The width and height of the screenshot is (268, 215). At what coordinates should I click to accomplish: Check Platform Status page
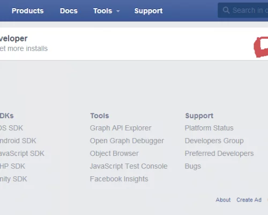coord(209,128)
